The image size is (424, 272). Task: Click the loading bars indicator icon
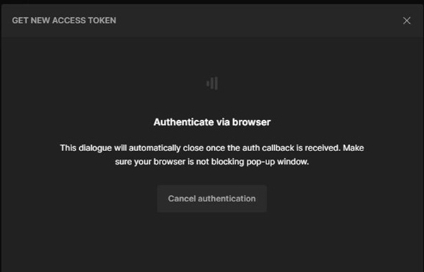pyautogui.click(x=212, y=83)
